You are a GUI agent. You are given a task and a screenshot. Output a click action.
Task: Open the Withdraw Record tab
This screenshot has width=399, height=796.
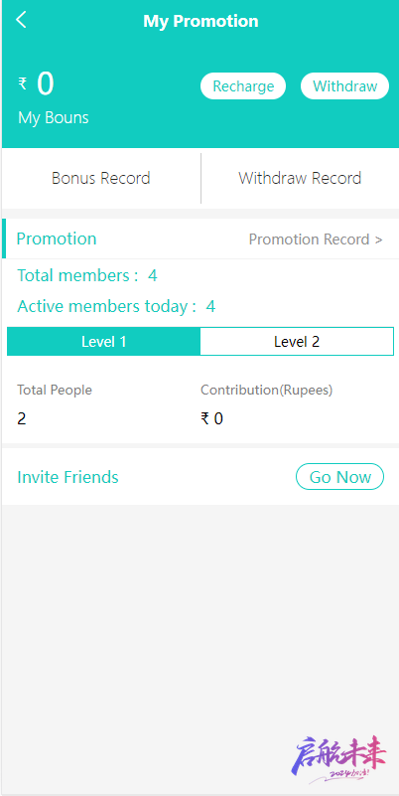pos(300,178)
